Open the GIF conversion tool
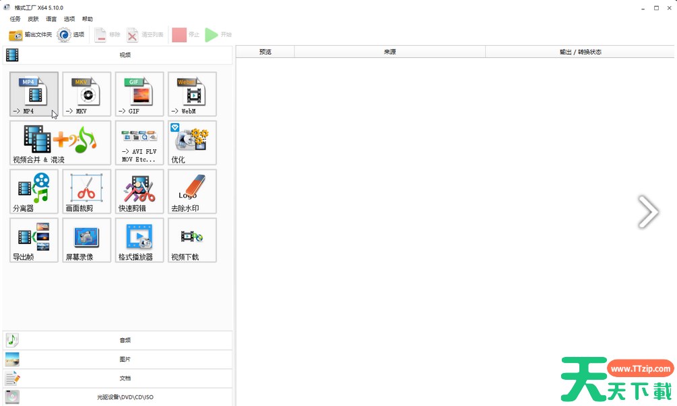The width and height of the screenshot is (677, 406). click(x=139, y=94)
